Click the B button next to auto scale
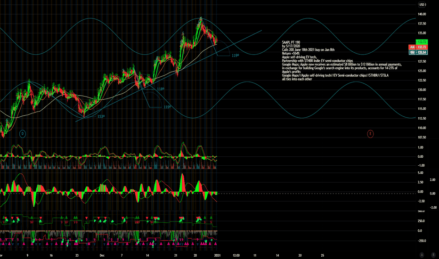Viewport: 439px width, 259px height. [x=433, y=255]
